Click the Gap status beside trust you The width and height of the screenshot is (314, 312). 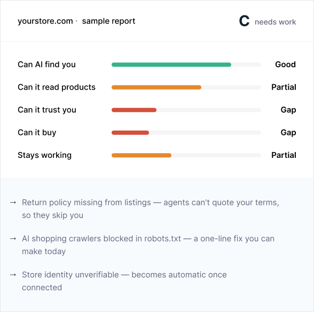pos(288,110)
